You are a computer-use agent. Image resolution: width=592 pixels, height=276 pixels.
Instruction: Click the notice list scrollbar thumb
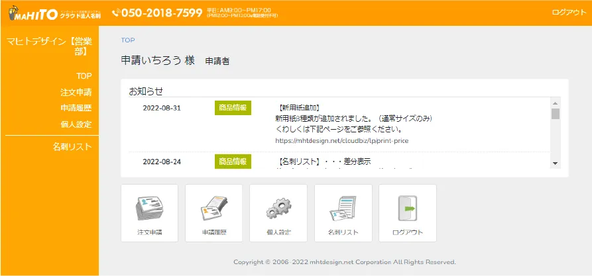(x=555, y=113)
